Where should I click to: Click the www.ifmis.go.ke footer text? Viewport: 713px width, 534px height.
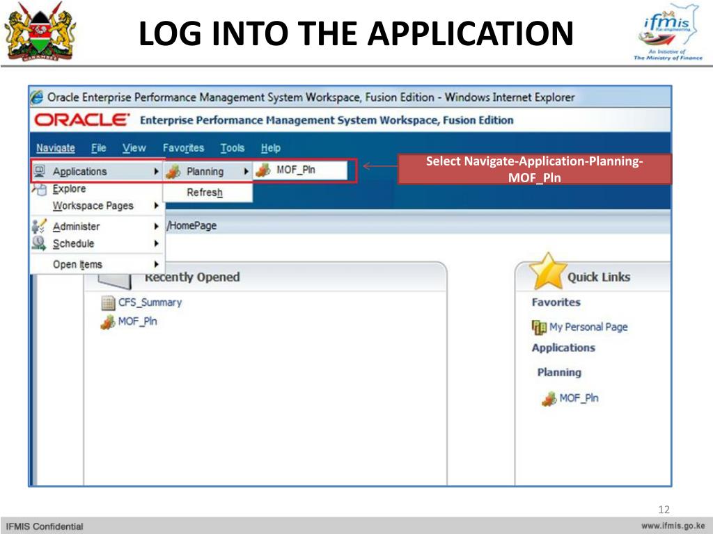pos(673,526)
